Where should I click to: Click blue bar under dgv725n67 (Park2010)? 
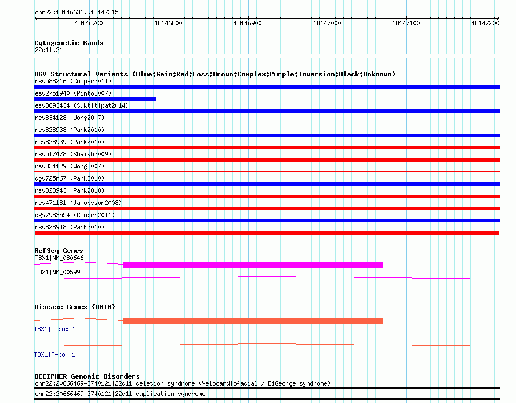[267, 184]
